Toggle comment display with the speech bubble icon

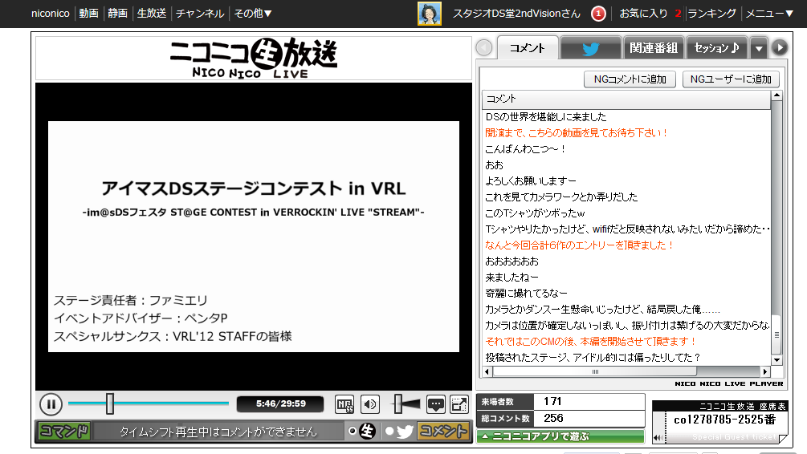[x=435, y=404]
